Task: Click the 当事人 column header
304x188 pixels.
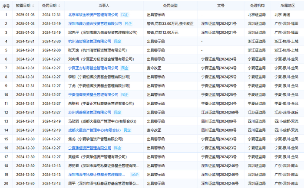Action: point(104,6)
